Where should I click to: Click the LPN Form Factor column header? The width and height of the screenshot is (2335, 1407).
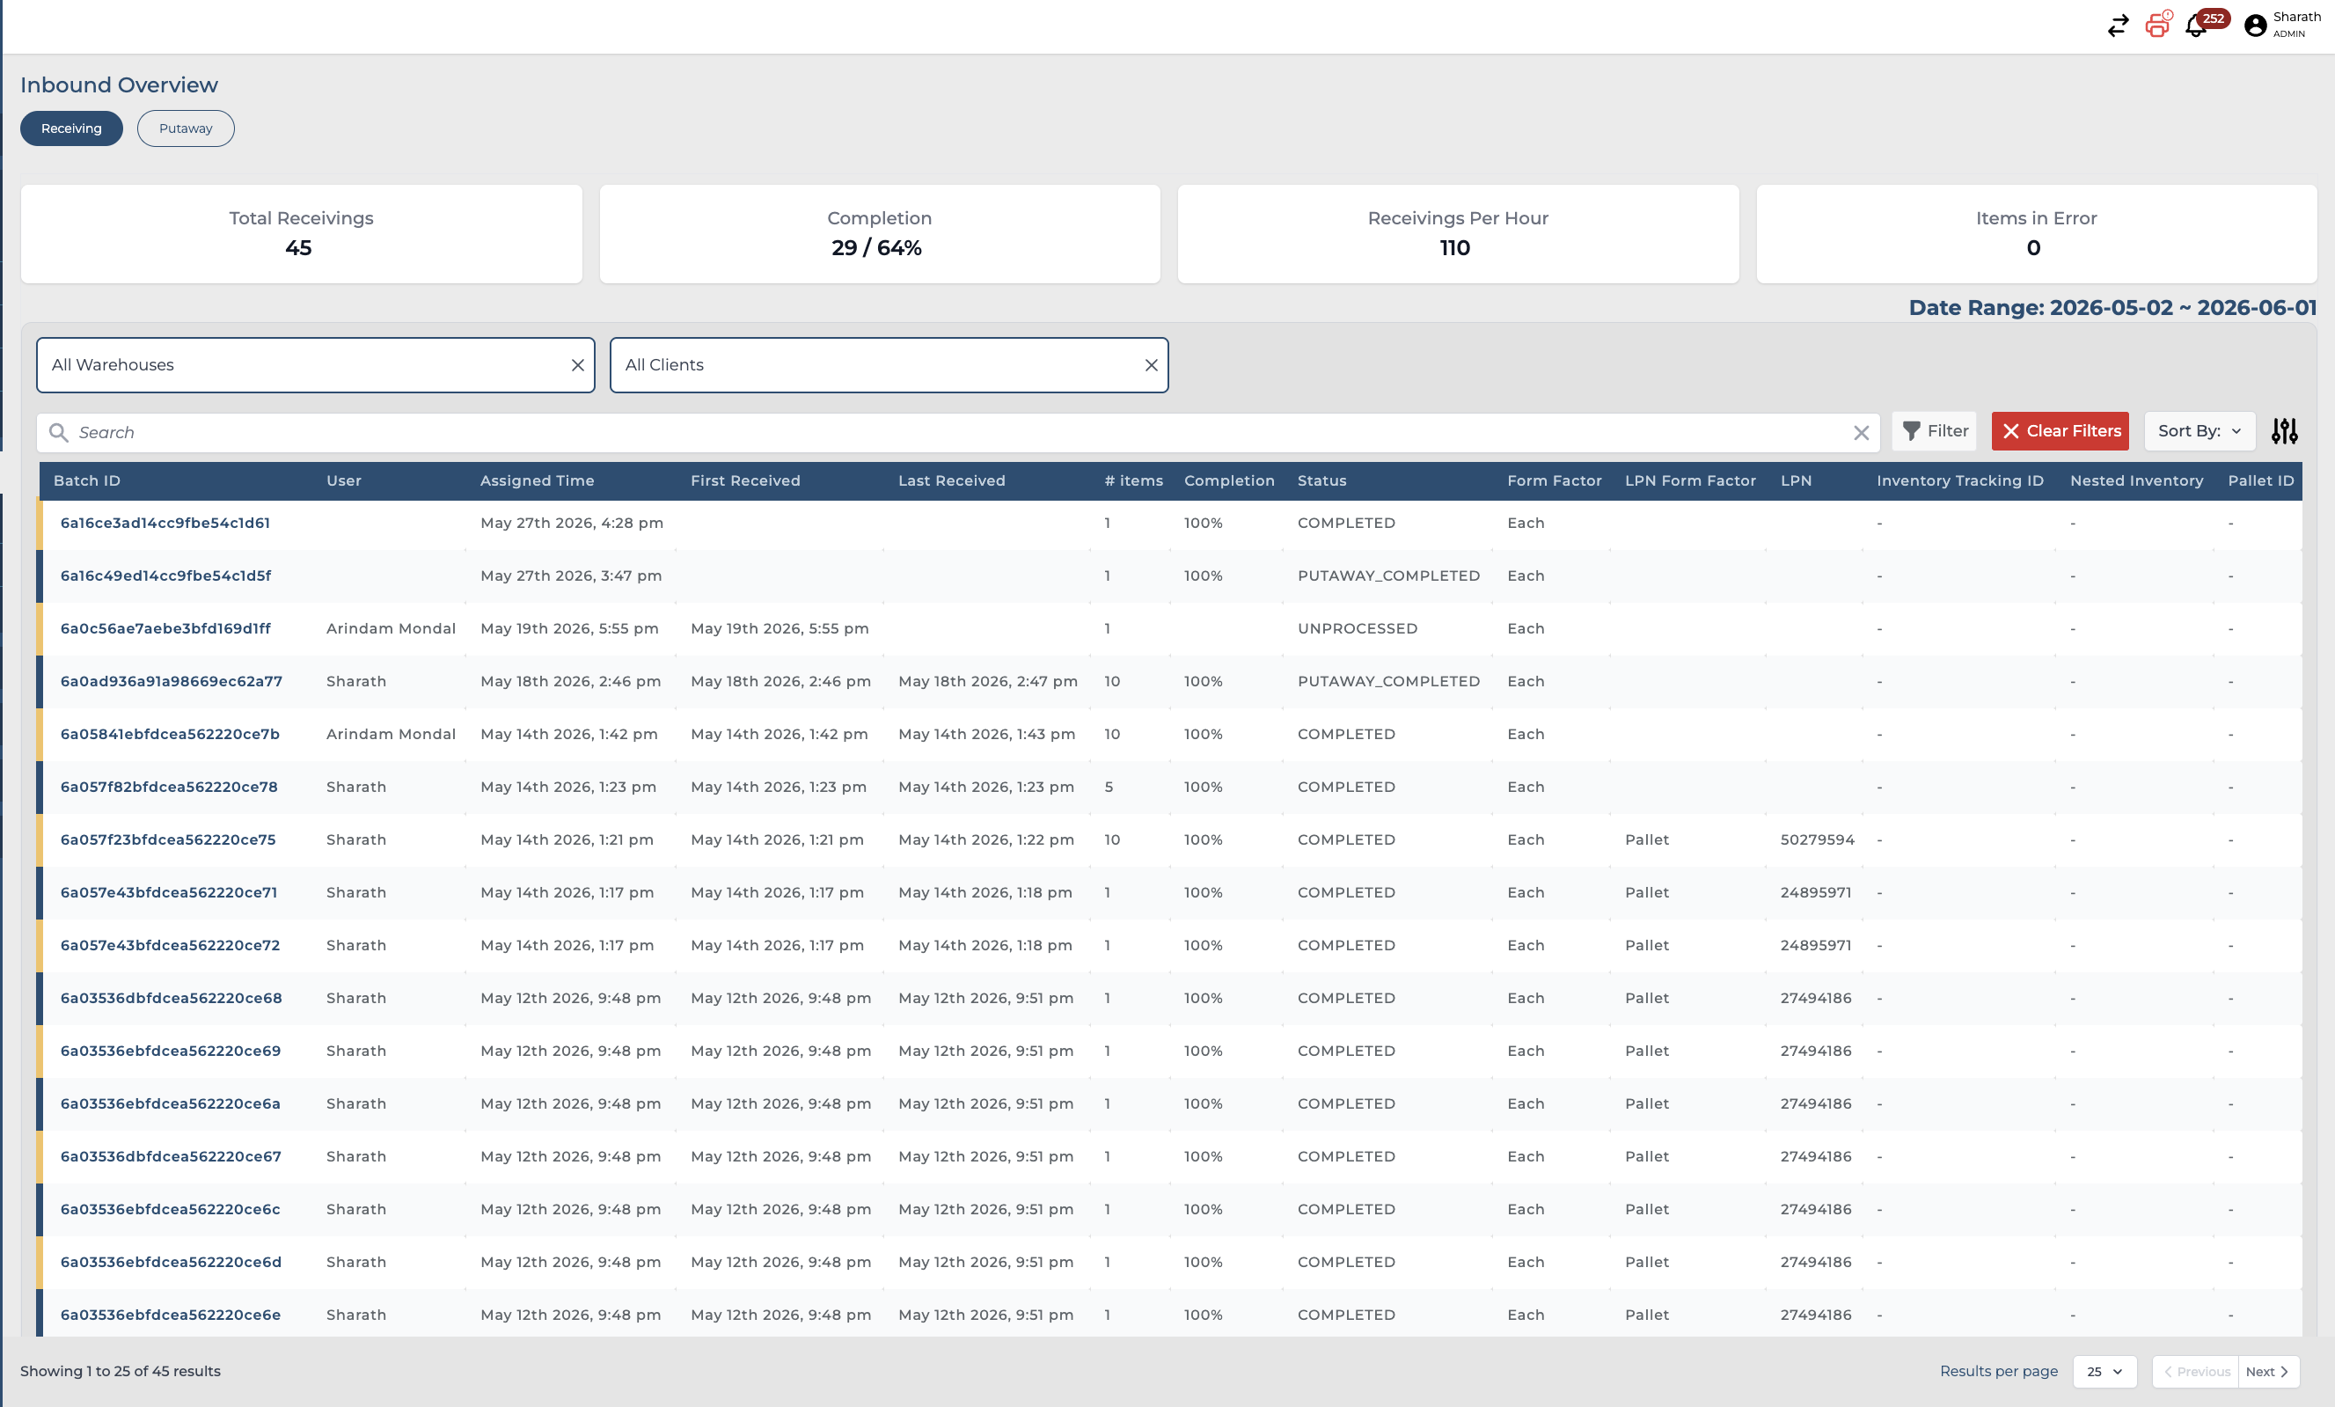(x=1691, y=480)
